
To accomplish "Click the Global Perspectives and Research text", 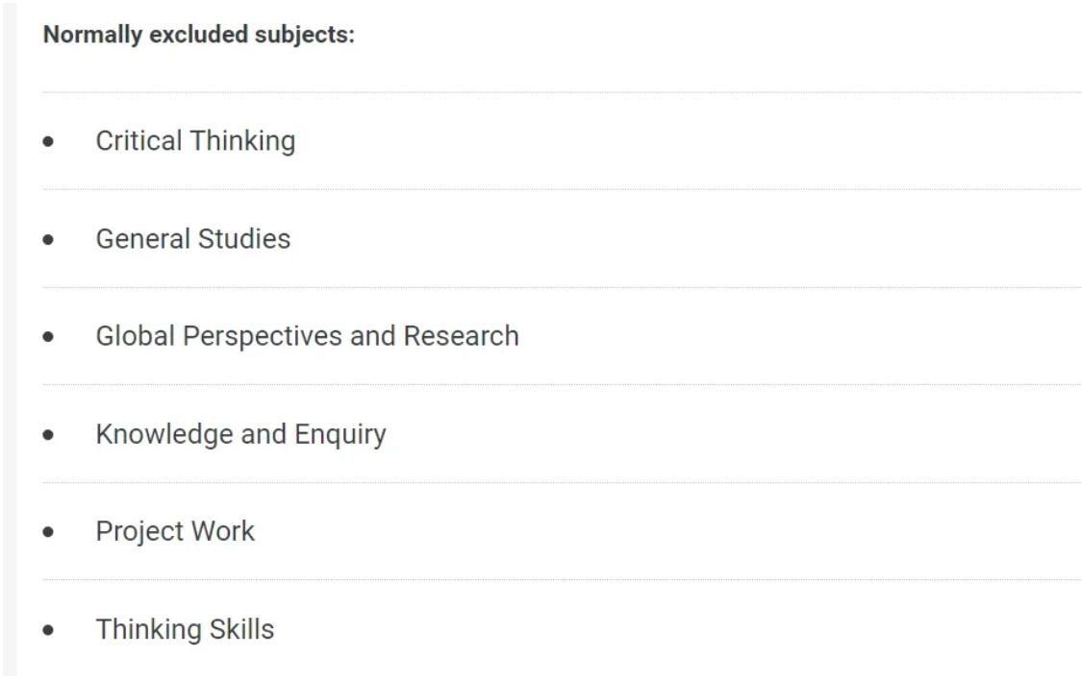I will pyautogui.click(x=307, y=336).
